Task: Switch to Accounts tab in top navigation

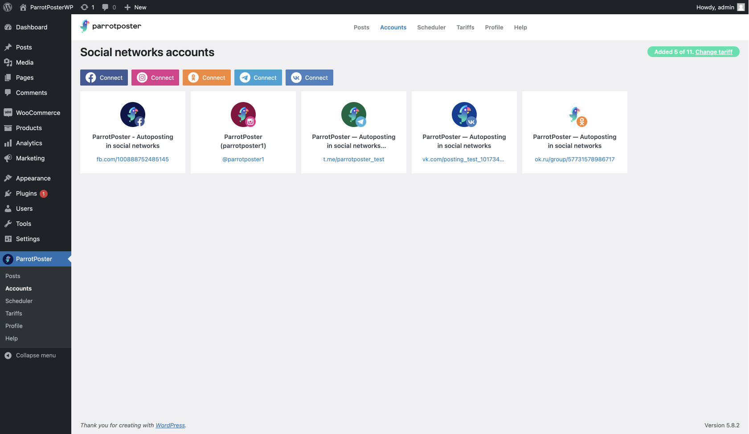Action: [x=393, y=27]
